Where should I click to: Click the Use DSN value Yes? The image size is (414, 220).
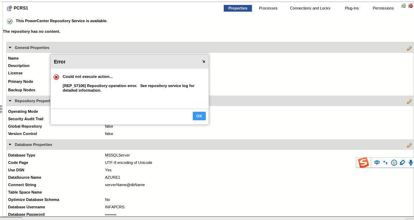108,170
